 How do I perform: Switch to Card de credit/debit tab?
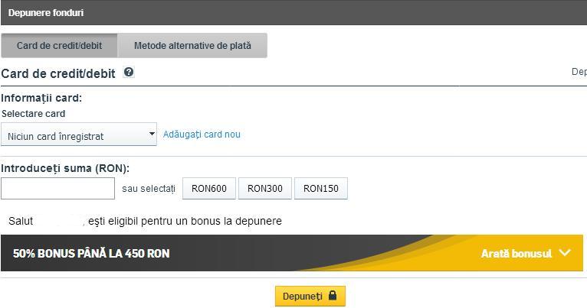[59, 46]
